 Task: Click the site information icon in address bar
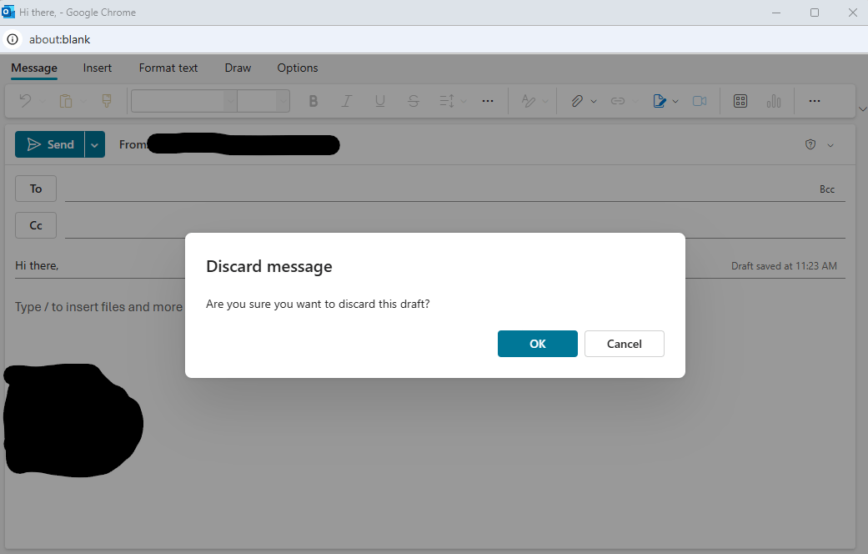(x=13, y=39)
